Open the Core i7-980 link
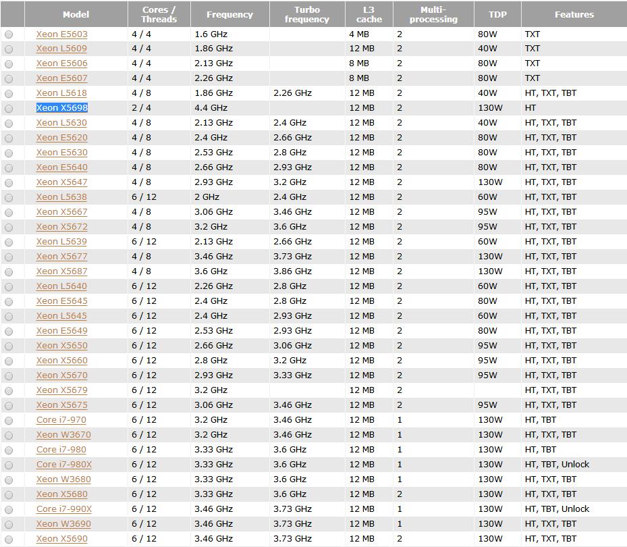627x547 pixels. tap(61, 449)
